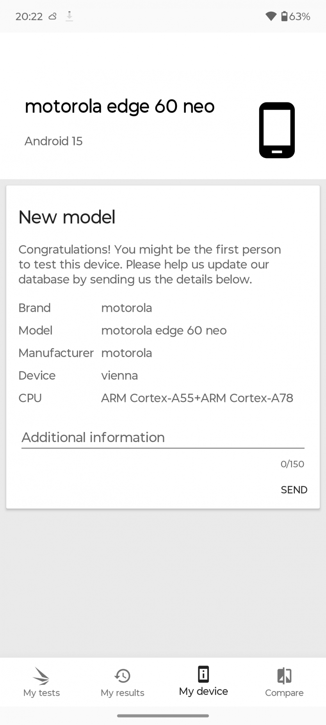Tap the My device icon
The width and height of the screenshot is (326, 725).
[203, 674]
